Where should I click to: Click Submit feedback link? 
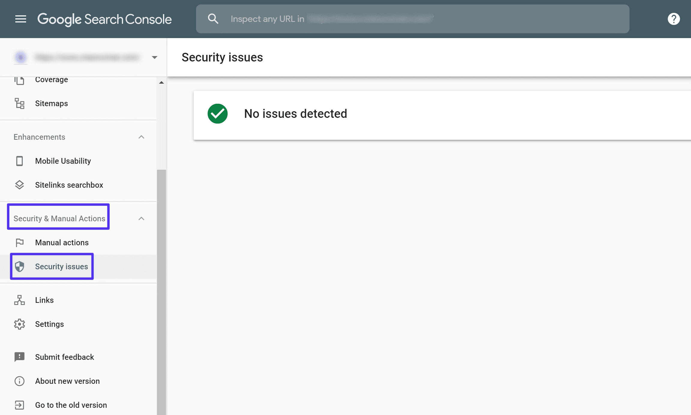tap(65, 357)
